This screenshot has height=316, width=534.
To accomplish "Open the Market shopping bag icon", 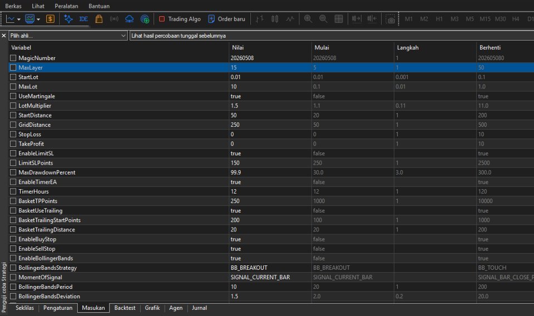I will (x=99, y=19).
